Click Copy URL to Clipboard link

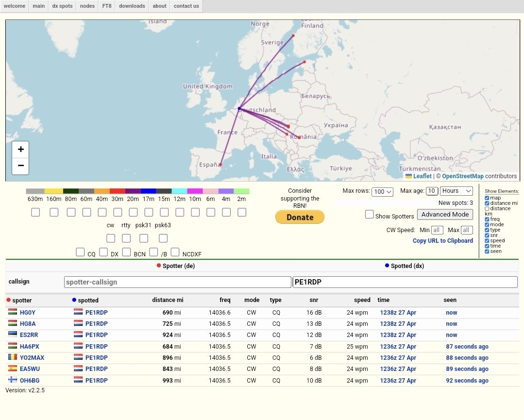coord(443,240)
